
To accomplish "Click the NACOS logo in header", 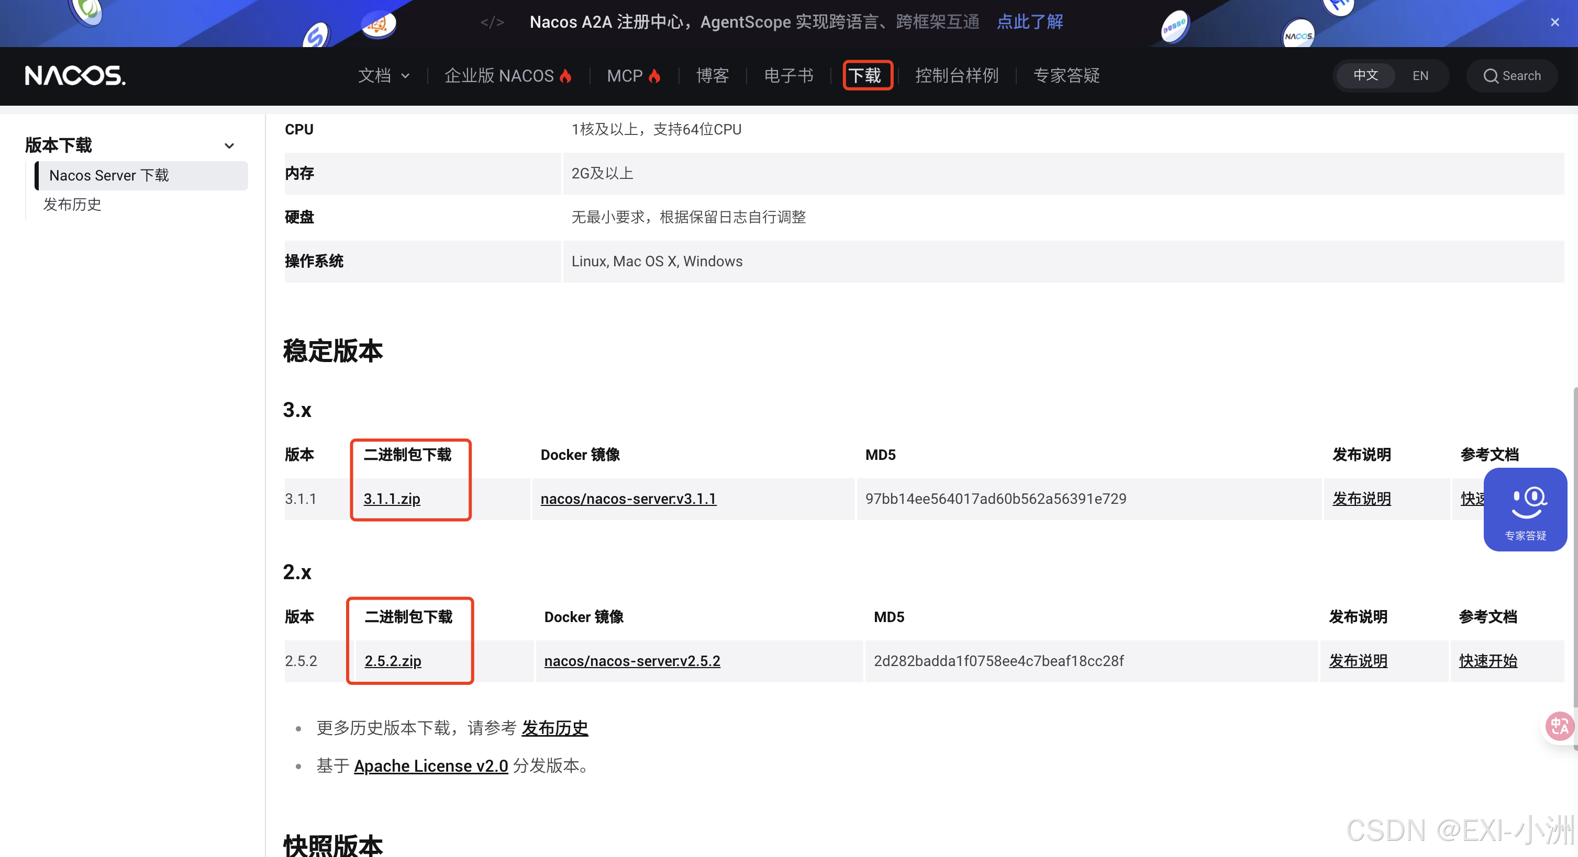I will click(x=75, y=76).
